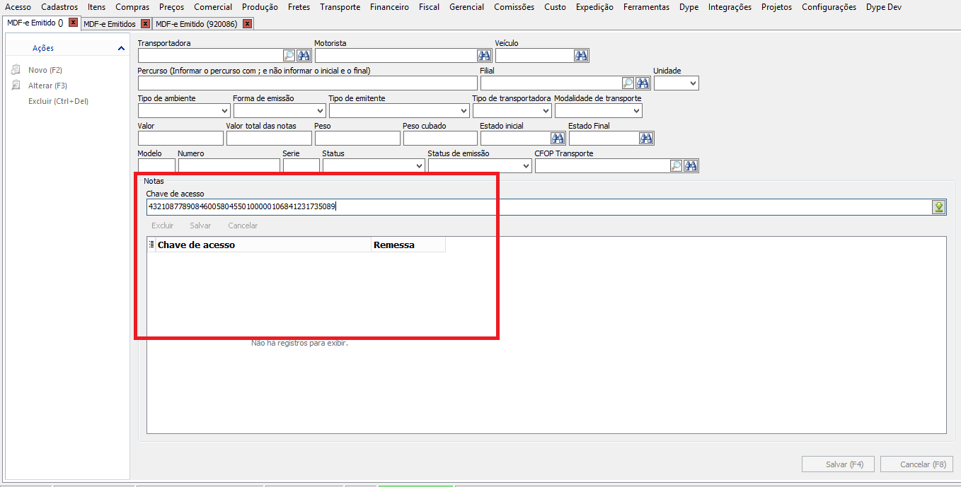Open Status dropdown
This screenshot has height=487, width=961.
pos(419,166)
